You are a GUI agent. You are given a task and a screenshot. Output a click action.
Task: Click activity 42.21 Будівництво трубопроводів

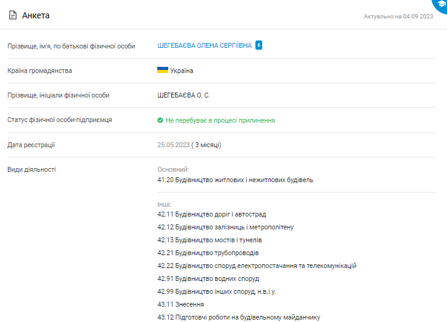[x=208, y=253]
